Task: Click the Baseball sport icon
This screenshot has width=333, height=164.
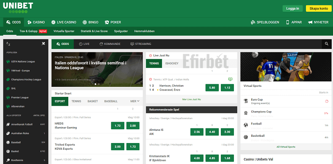Action: pyautogui.click(x=8, y=142)
